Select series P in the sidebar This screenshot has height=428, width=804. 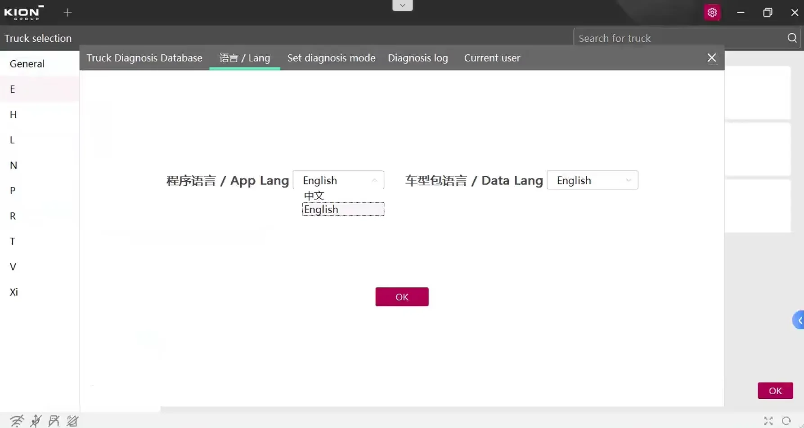[x=40, y=191]
